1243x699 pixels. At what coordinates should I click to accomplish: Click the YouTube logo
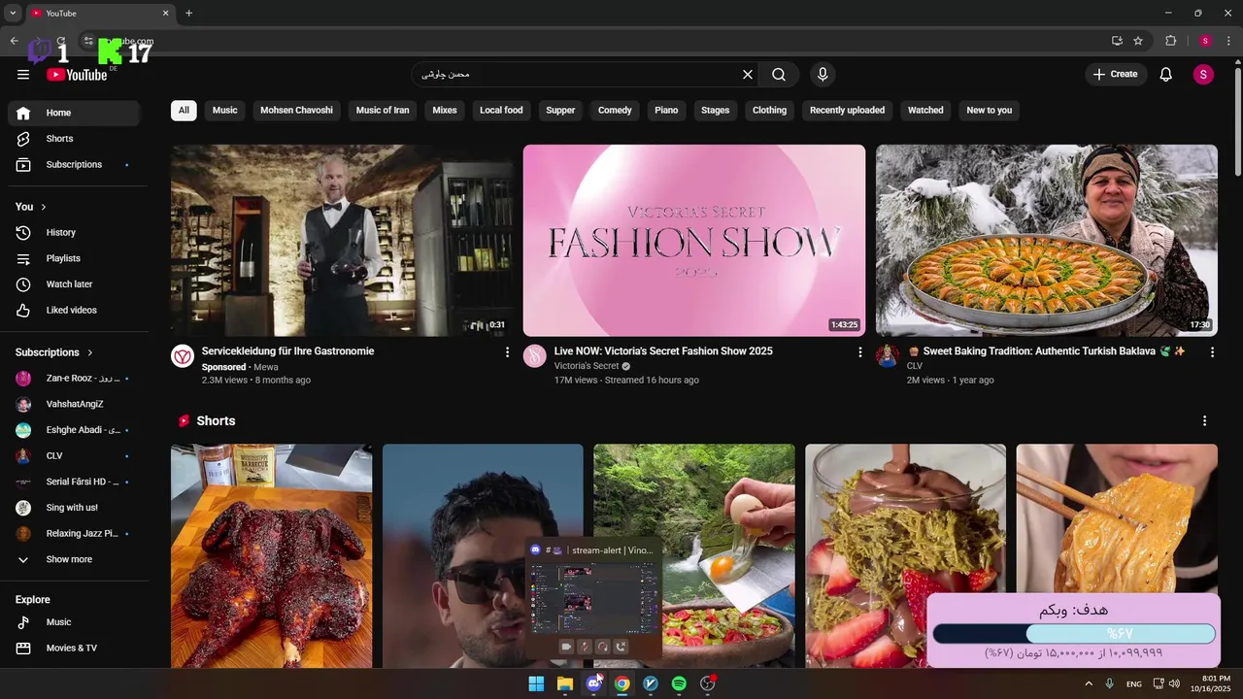click(x=77, y=75)
